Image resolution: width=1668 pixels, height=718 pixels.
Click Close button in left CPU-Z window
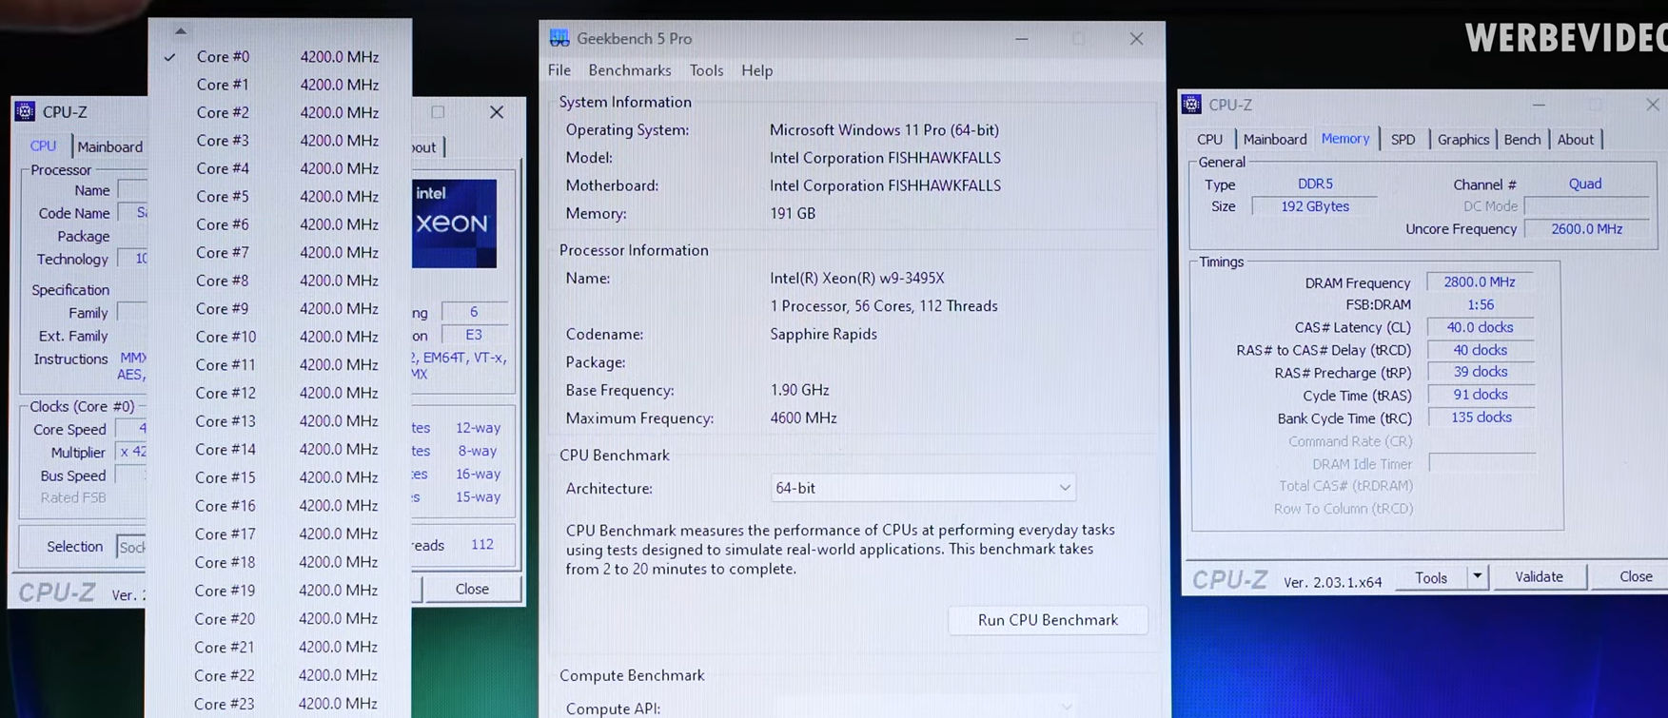[472, 590]
